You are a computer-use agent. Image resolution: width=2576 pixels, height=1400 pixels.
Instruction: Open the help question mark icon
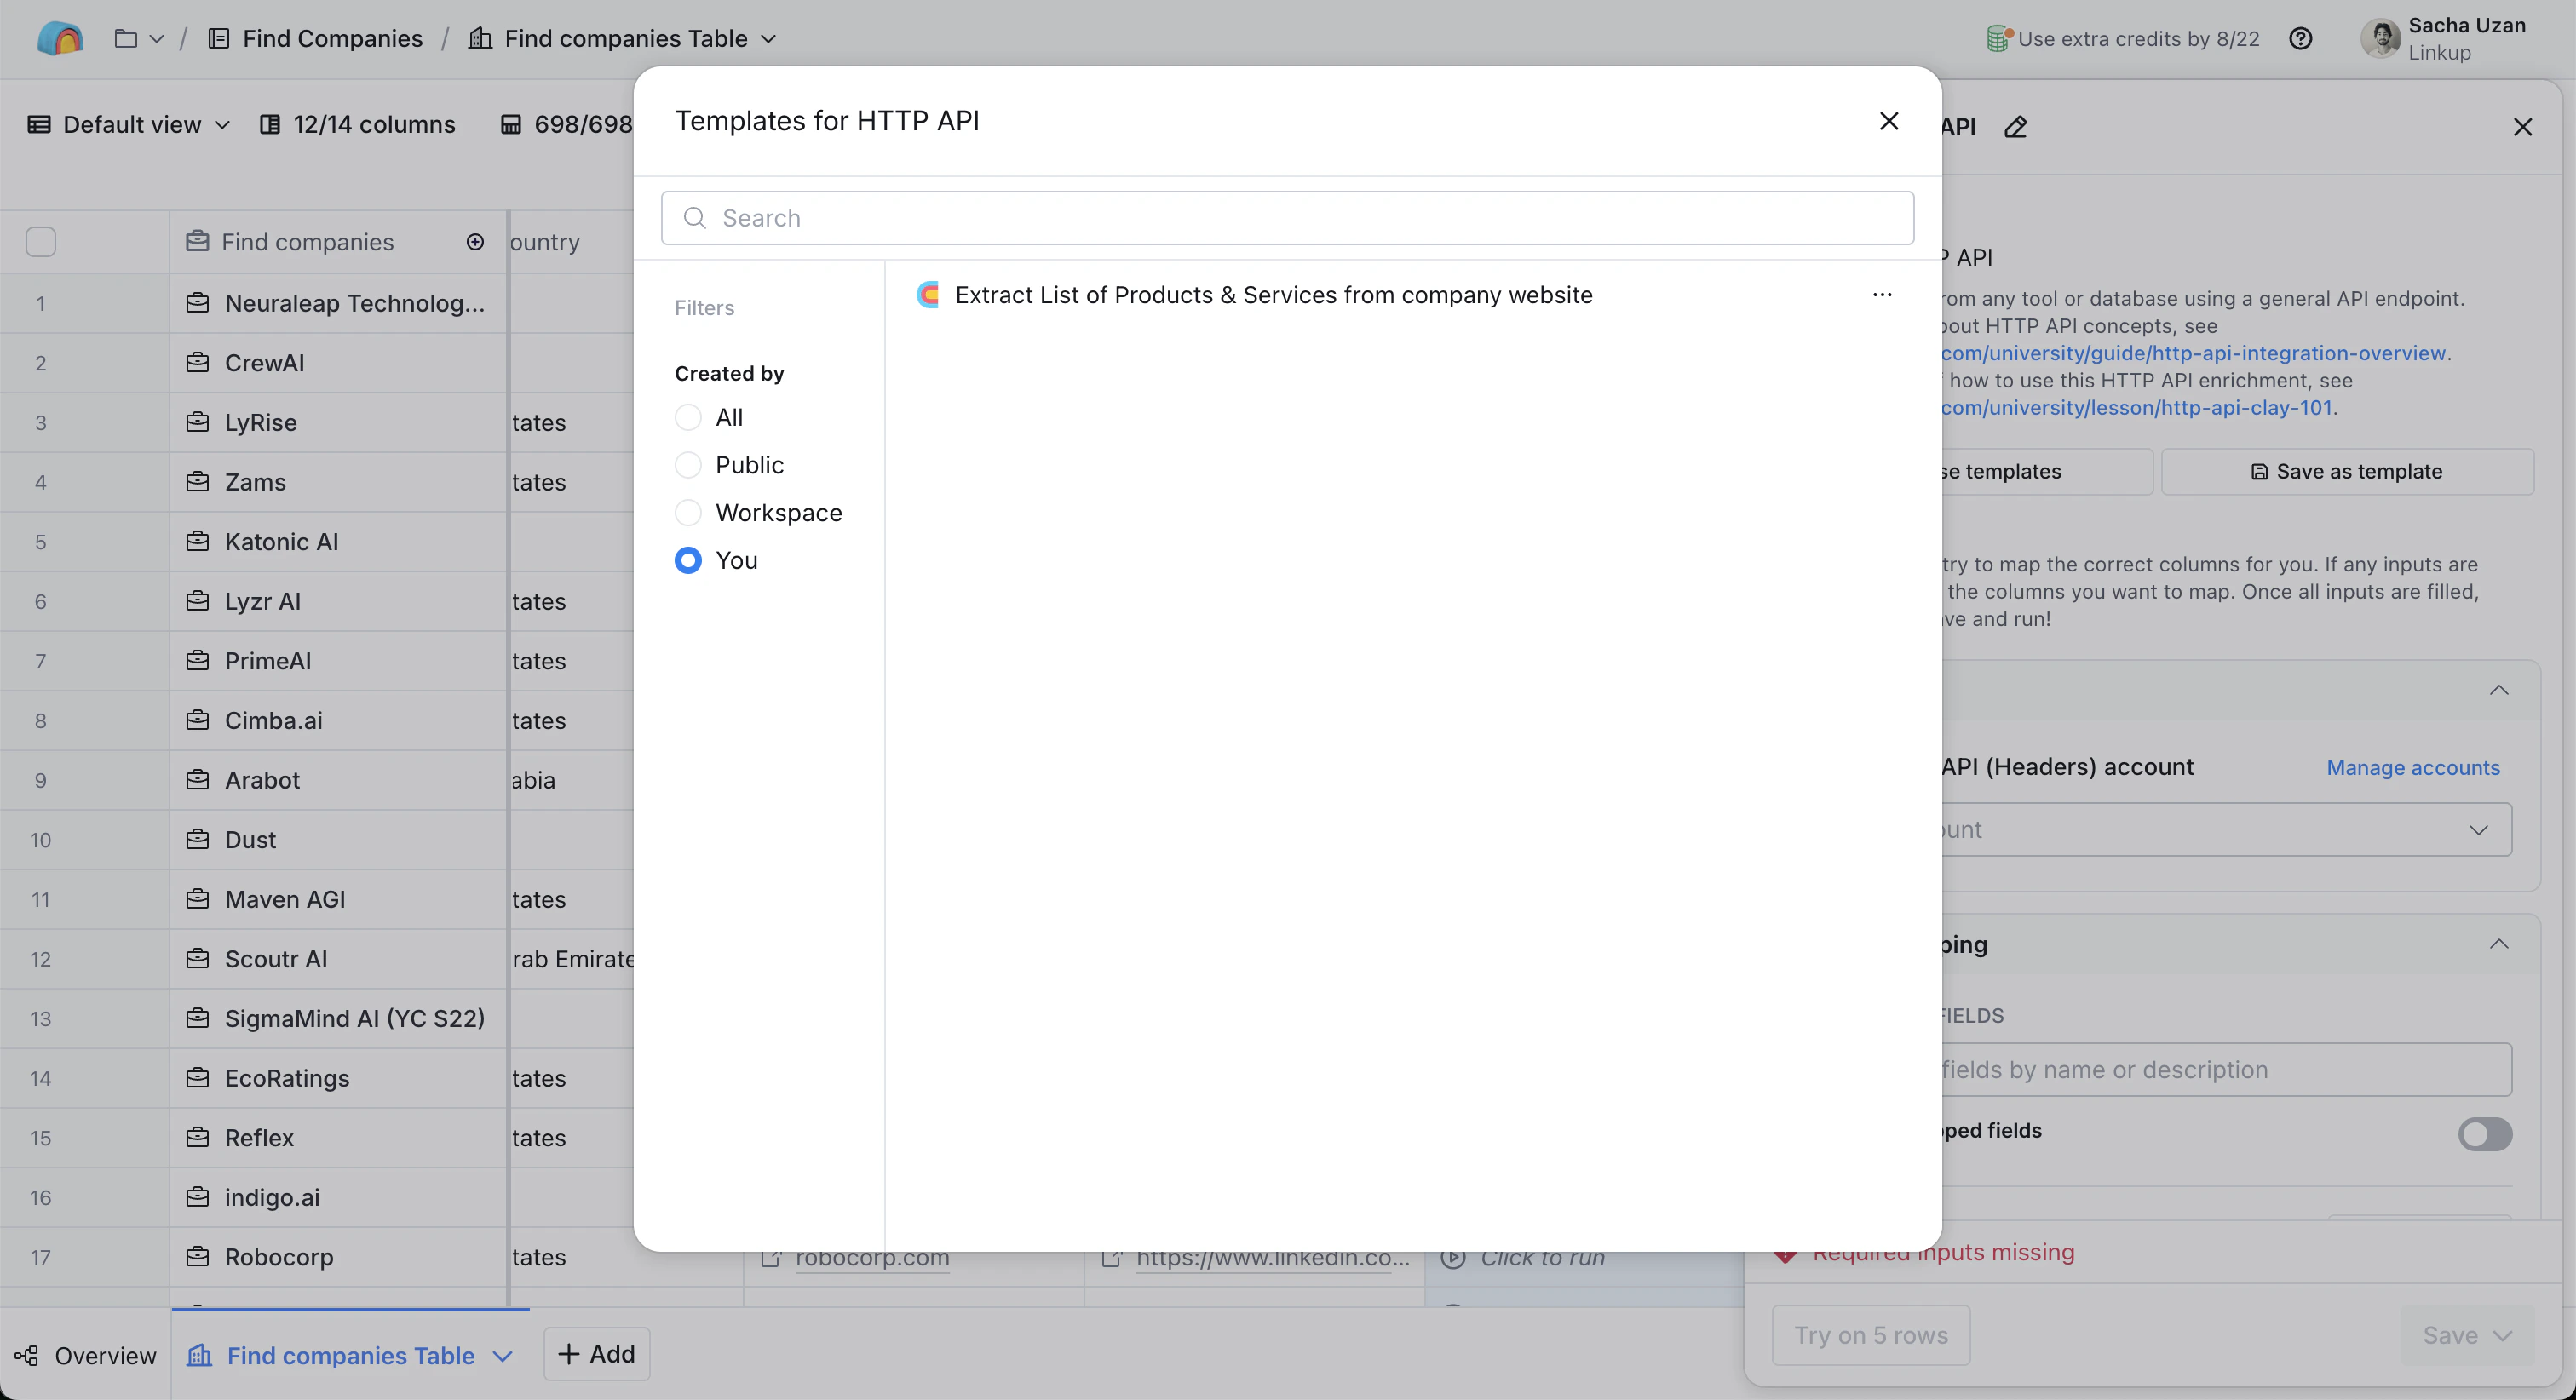(2300, 38)
